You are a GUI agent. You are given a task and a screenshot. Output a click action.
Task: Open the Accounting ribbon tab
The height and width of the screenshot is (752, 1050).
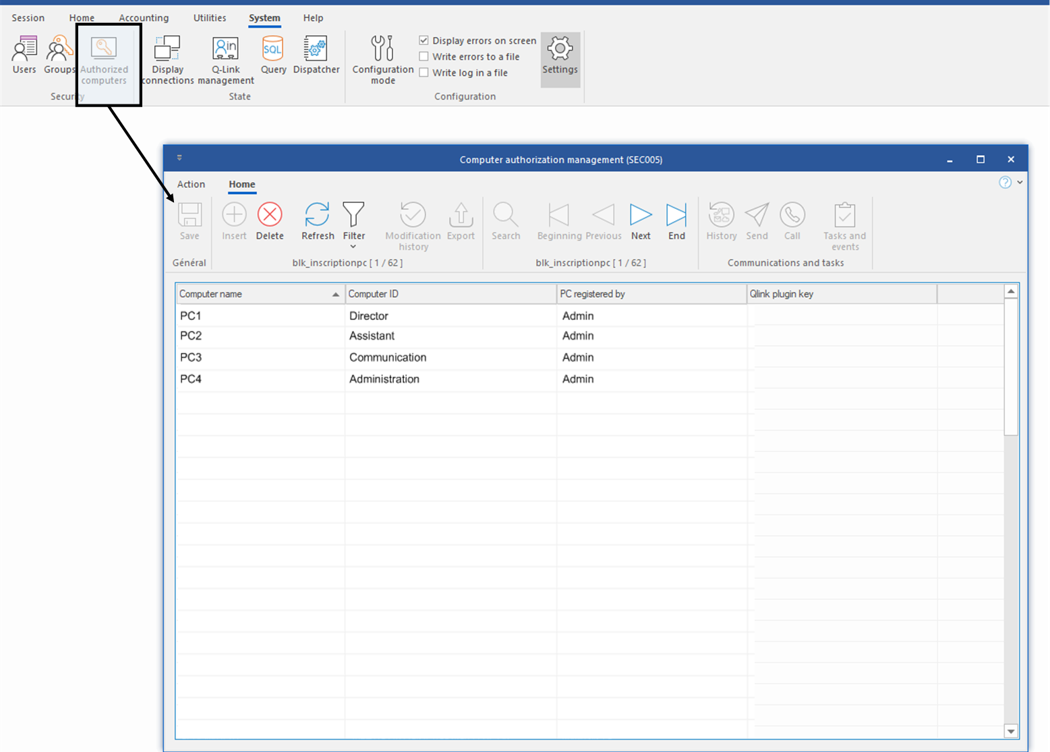click(144, 18)
